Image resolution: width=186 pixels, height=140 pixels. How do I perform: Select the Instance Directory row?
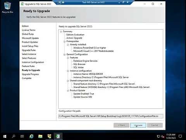[101, 77]
